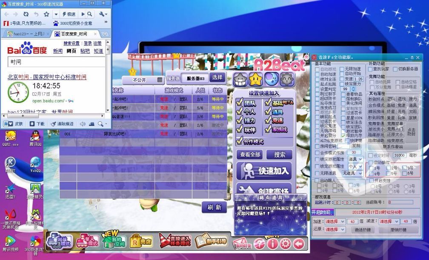This screenshot has height=260, width=429.
Task: Expand the 减速 请选择 dropdown
Action: pyautogui.click(x=389, y=222)
